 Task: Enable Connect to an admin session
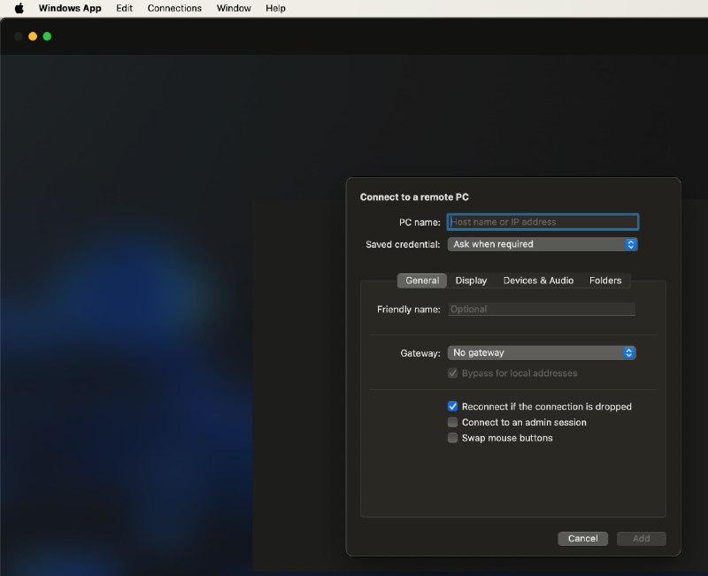pos(452,422)
